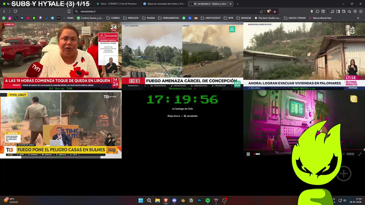Mute the CHV Noticias player
The width and height of the screenshot is (365, 205).
tap(343, 154)
